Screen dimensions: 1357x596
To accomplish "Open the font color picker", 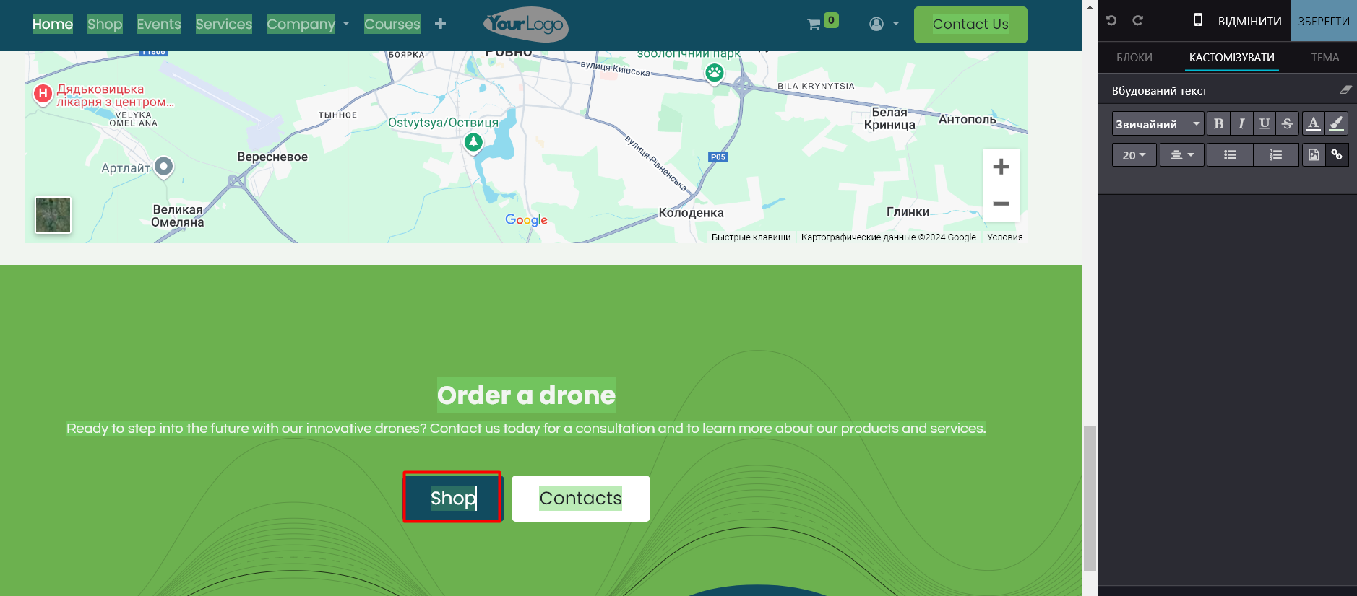I will (x=1314, y=123).
